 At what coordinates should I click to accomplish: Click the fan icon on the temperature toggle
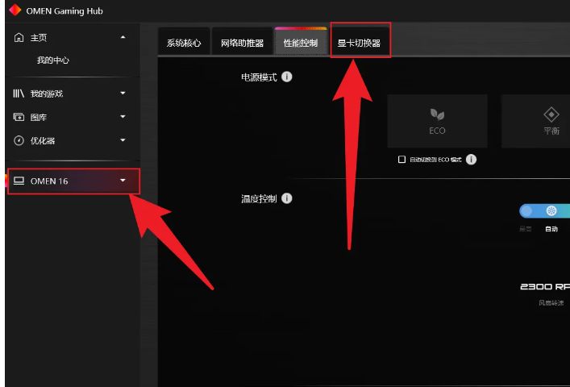551,210
